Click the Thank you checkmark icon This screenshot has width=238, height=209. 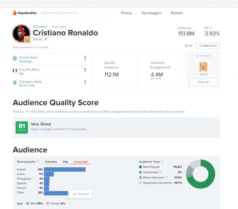pyautogui.click(x=74, y=194)
